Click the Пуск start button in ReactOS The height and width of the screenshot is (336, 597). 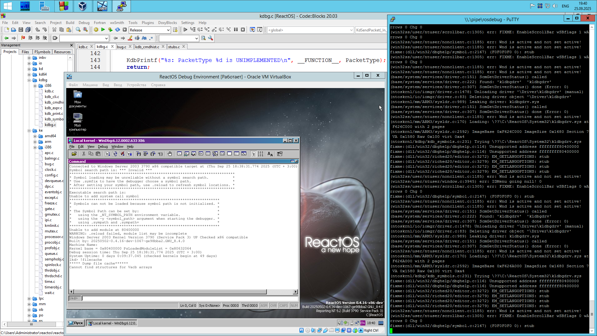click(76, 323)
